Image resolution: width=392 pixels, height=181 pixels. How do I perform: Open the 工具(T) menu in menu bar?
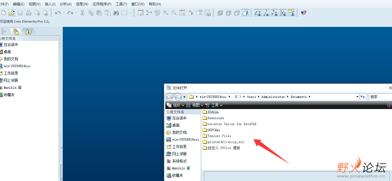pyautogui.click(x=121, y=4)
